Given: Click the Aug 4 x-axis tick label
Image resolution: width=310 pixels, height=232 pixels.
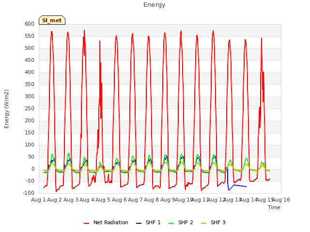Looking at the screenshot, I should [87, 200].
